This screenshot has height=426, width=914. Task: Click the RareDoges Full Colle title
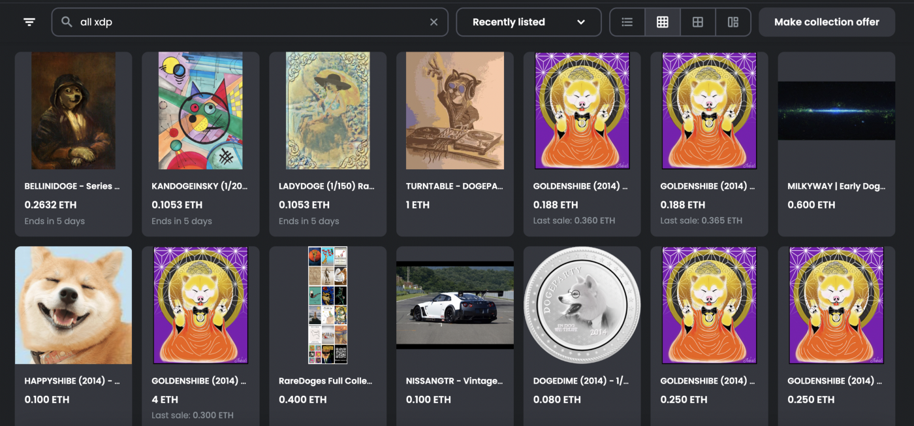(x=325, y=381)
